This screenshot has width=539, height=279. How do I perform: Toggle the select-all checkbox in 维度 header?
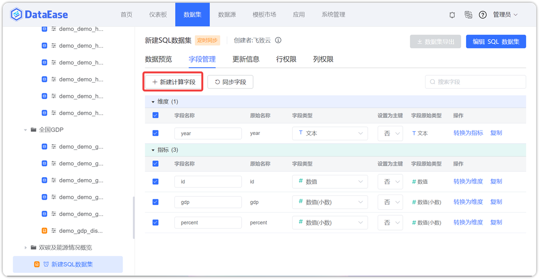click(155, 115)
